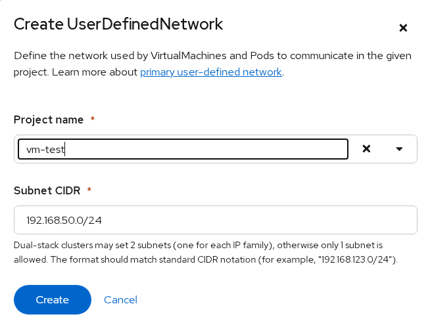Viewport: 430px width, 325px height.
Task: Focus the Project name text input
Action: click(197, 149)
